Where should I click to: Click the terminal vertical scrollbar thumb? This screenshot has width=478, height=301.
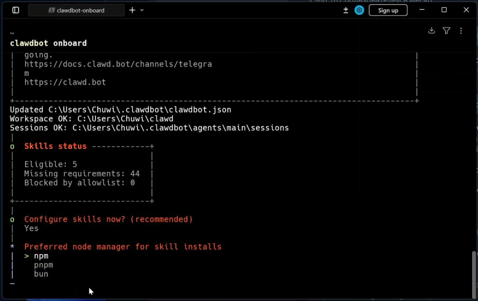click(x=474, y=274)
